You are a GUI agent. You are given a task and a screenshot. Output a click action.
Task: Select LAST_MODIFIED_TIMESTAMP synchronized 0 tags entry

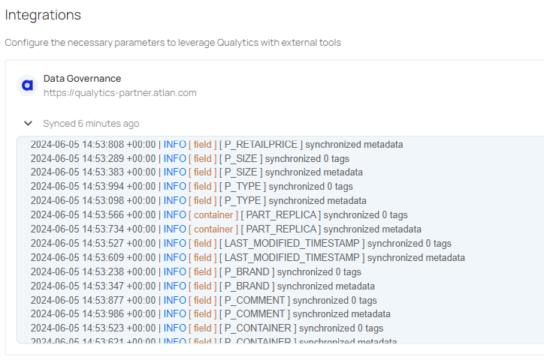[x=240, y=244]
